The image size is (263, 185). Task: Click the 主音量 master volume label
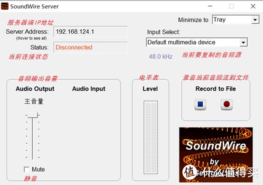click(34, 101)
